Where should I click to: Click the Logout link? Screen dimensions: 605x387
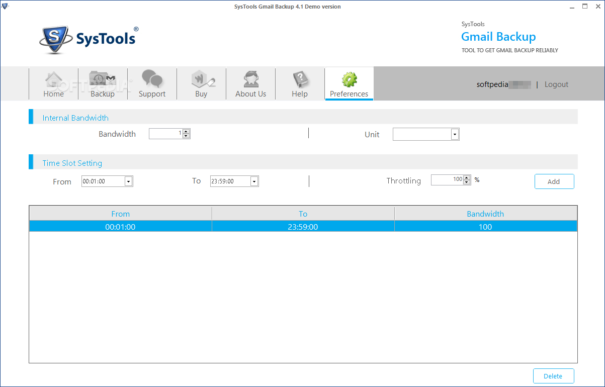pos(556,84)
